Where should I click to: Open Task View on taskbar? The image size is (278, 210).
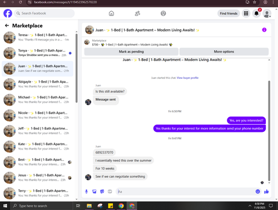tap(78, 206)
